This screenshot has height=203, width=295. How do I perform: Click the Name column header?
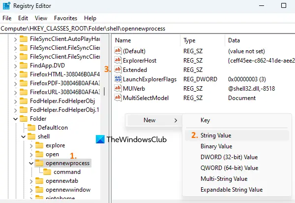tap(147, 40)
